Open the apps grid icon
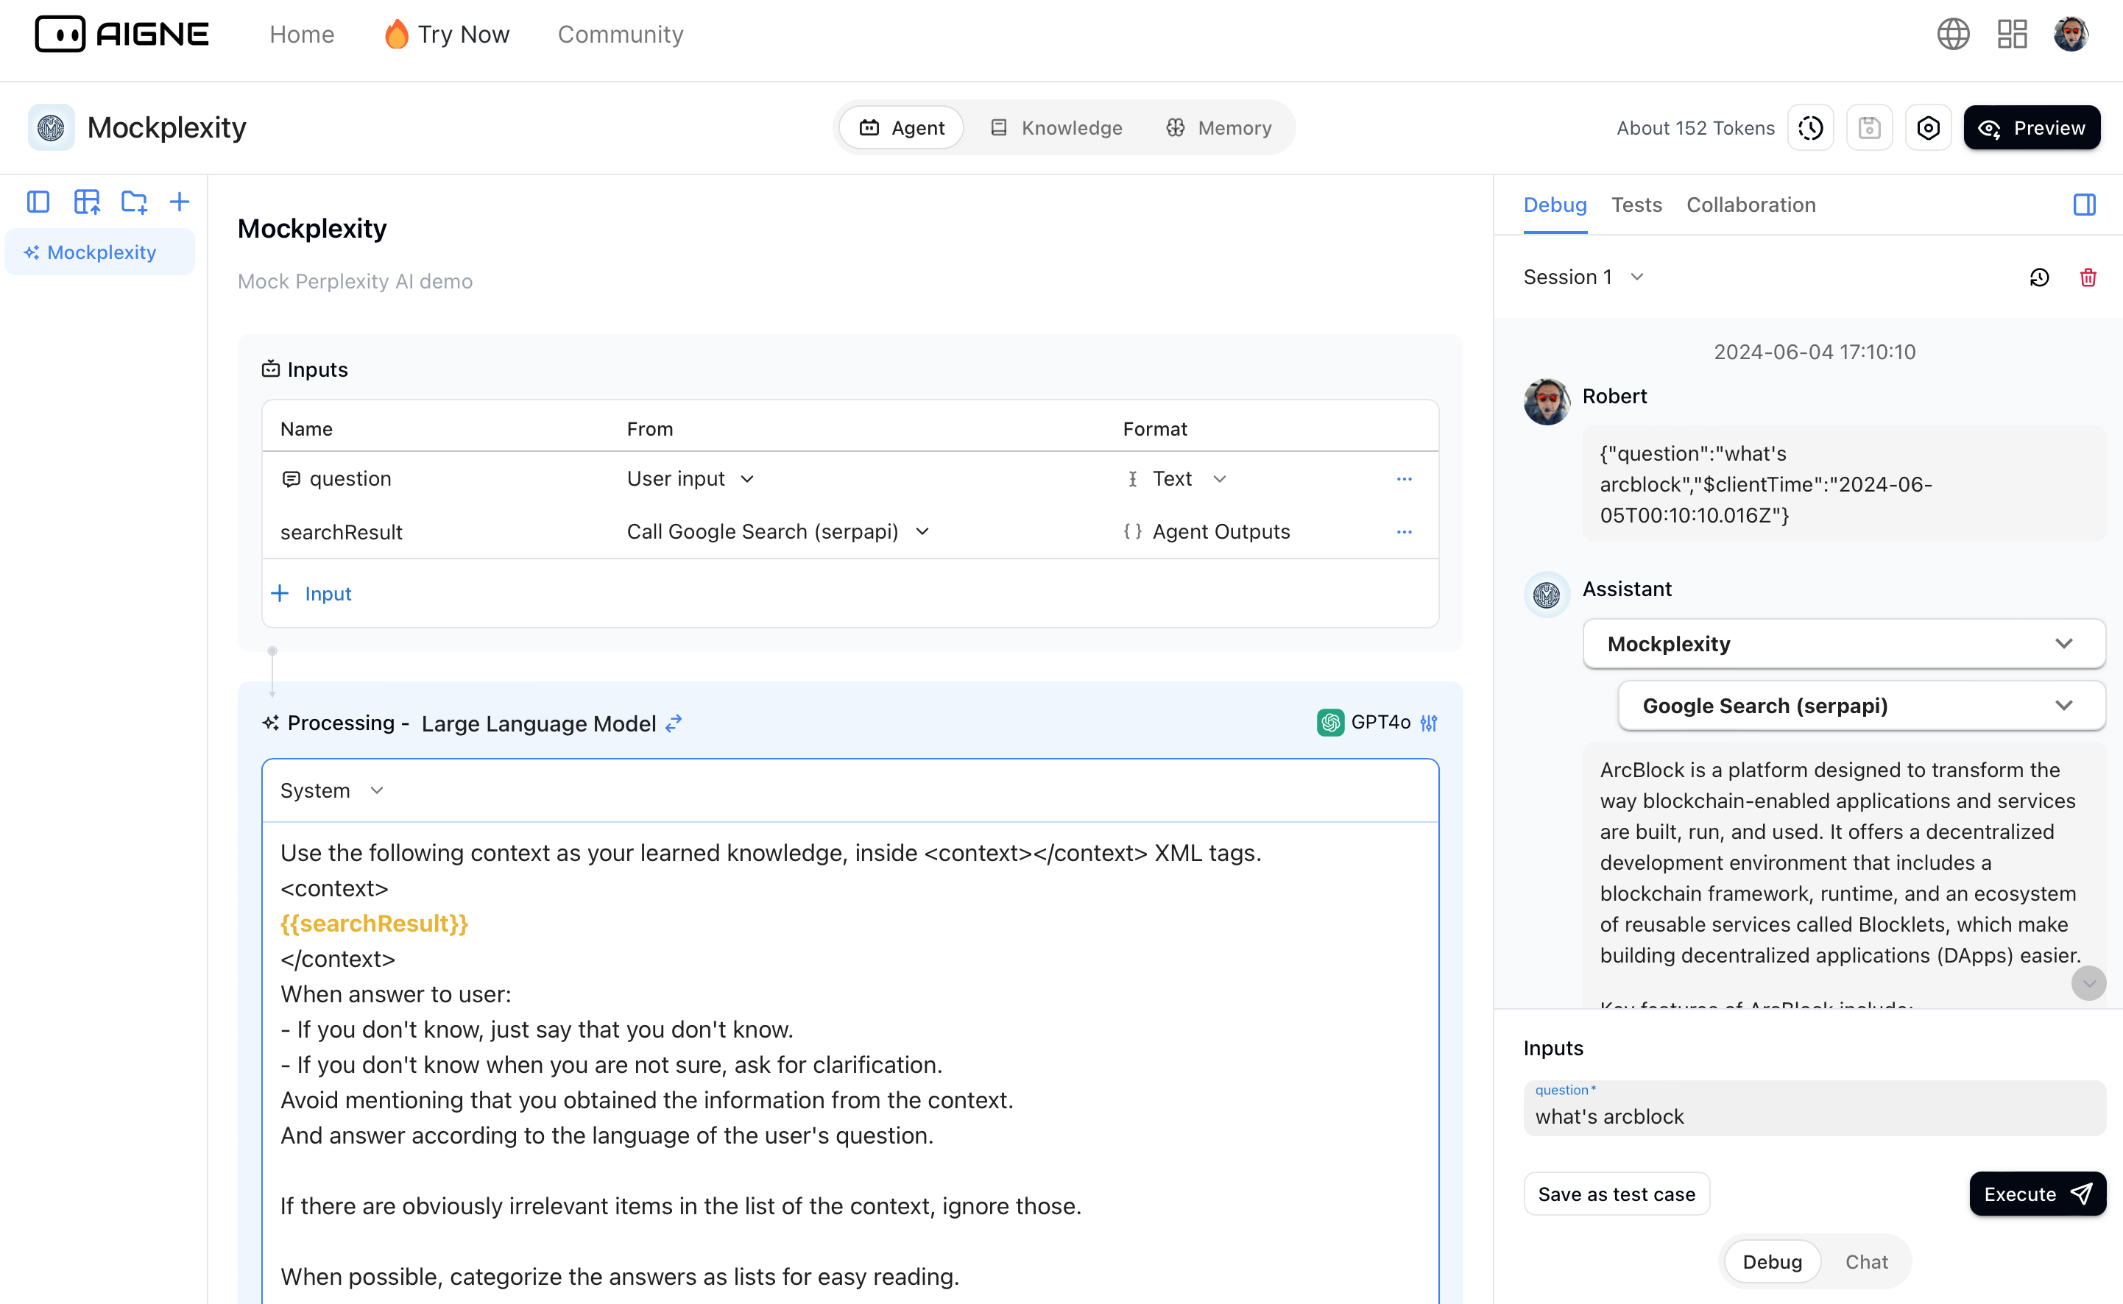This screenshot has width=2123, height=1304. click(2012, 35)
